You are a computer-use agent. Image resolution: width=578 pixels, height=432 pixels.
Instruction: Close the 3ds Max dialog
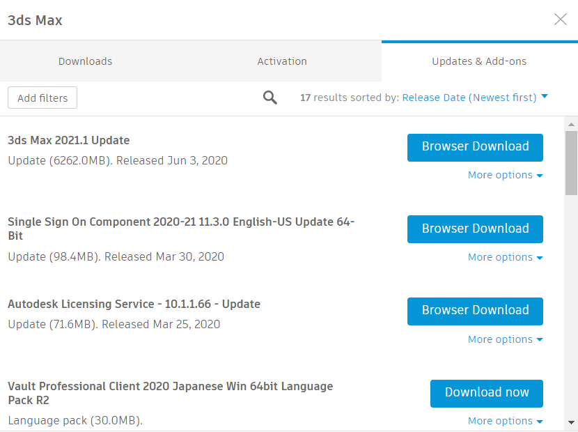561,20
